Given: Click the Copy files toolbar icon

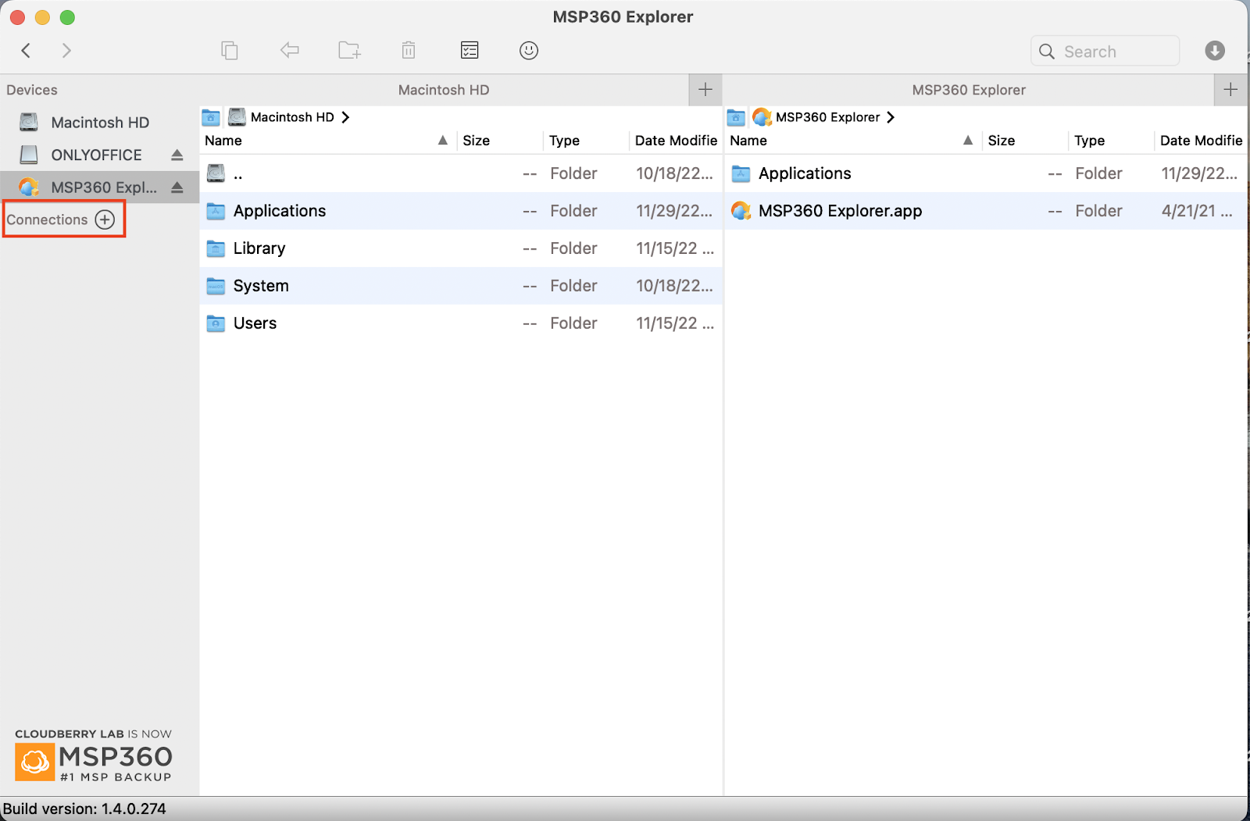Looking at the screenshot, I should pyautogui.click(x=229, y=51).
